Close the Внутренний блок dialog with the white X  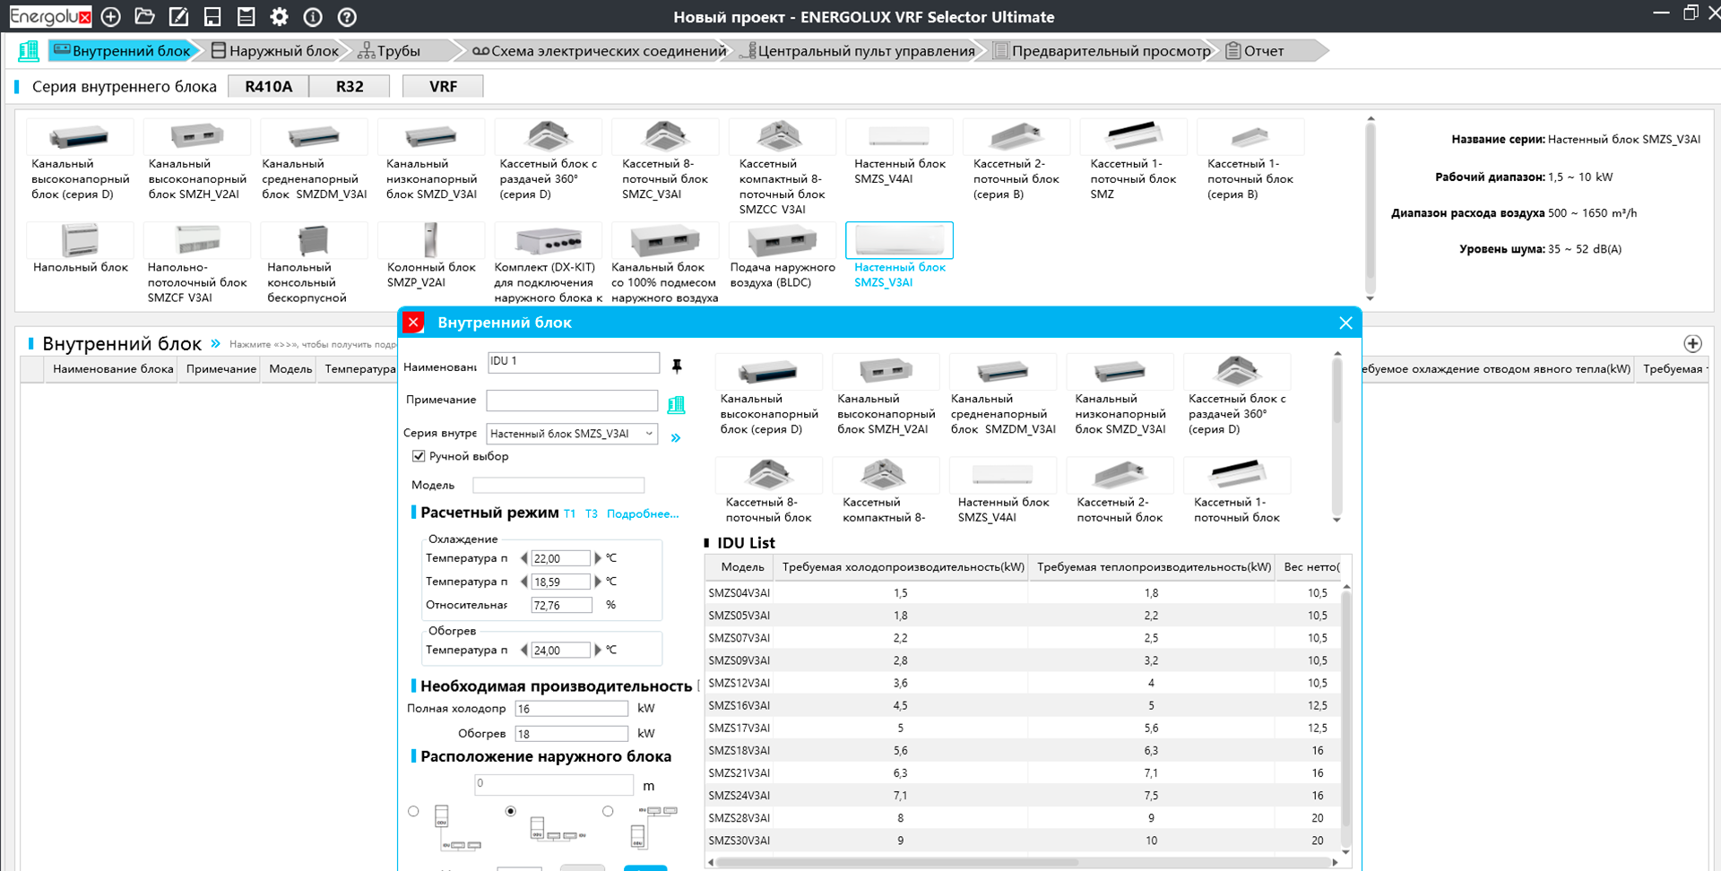(x=1345, y=323)
